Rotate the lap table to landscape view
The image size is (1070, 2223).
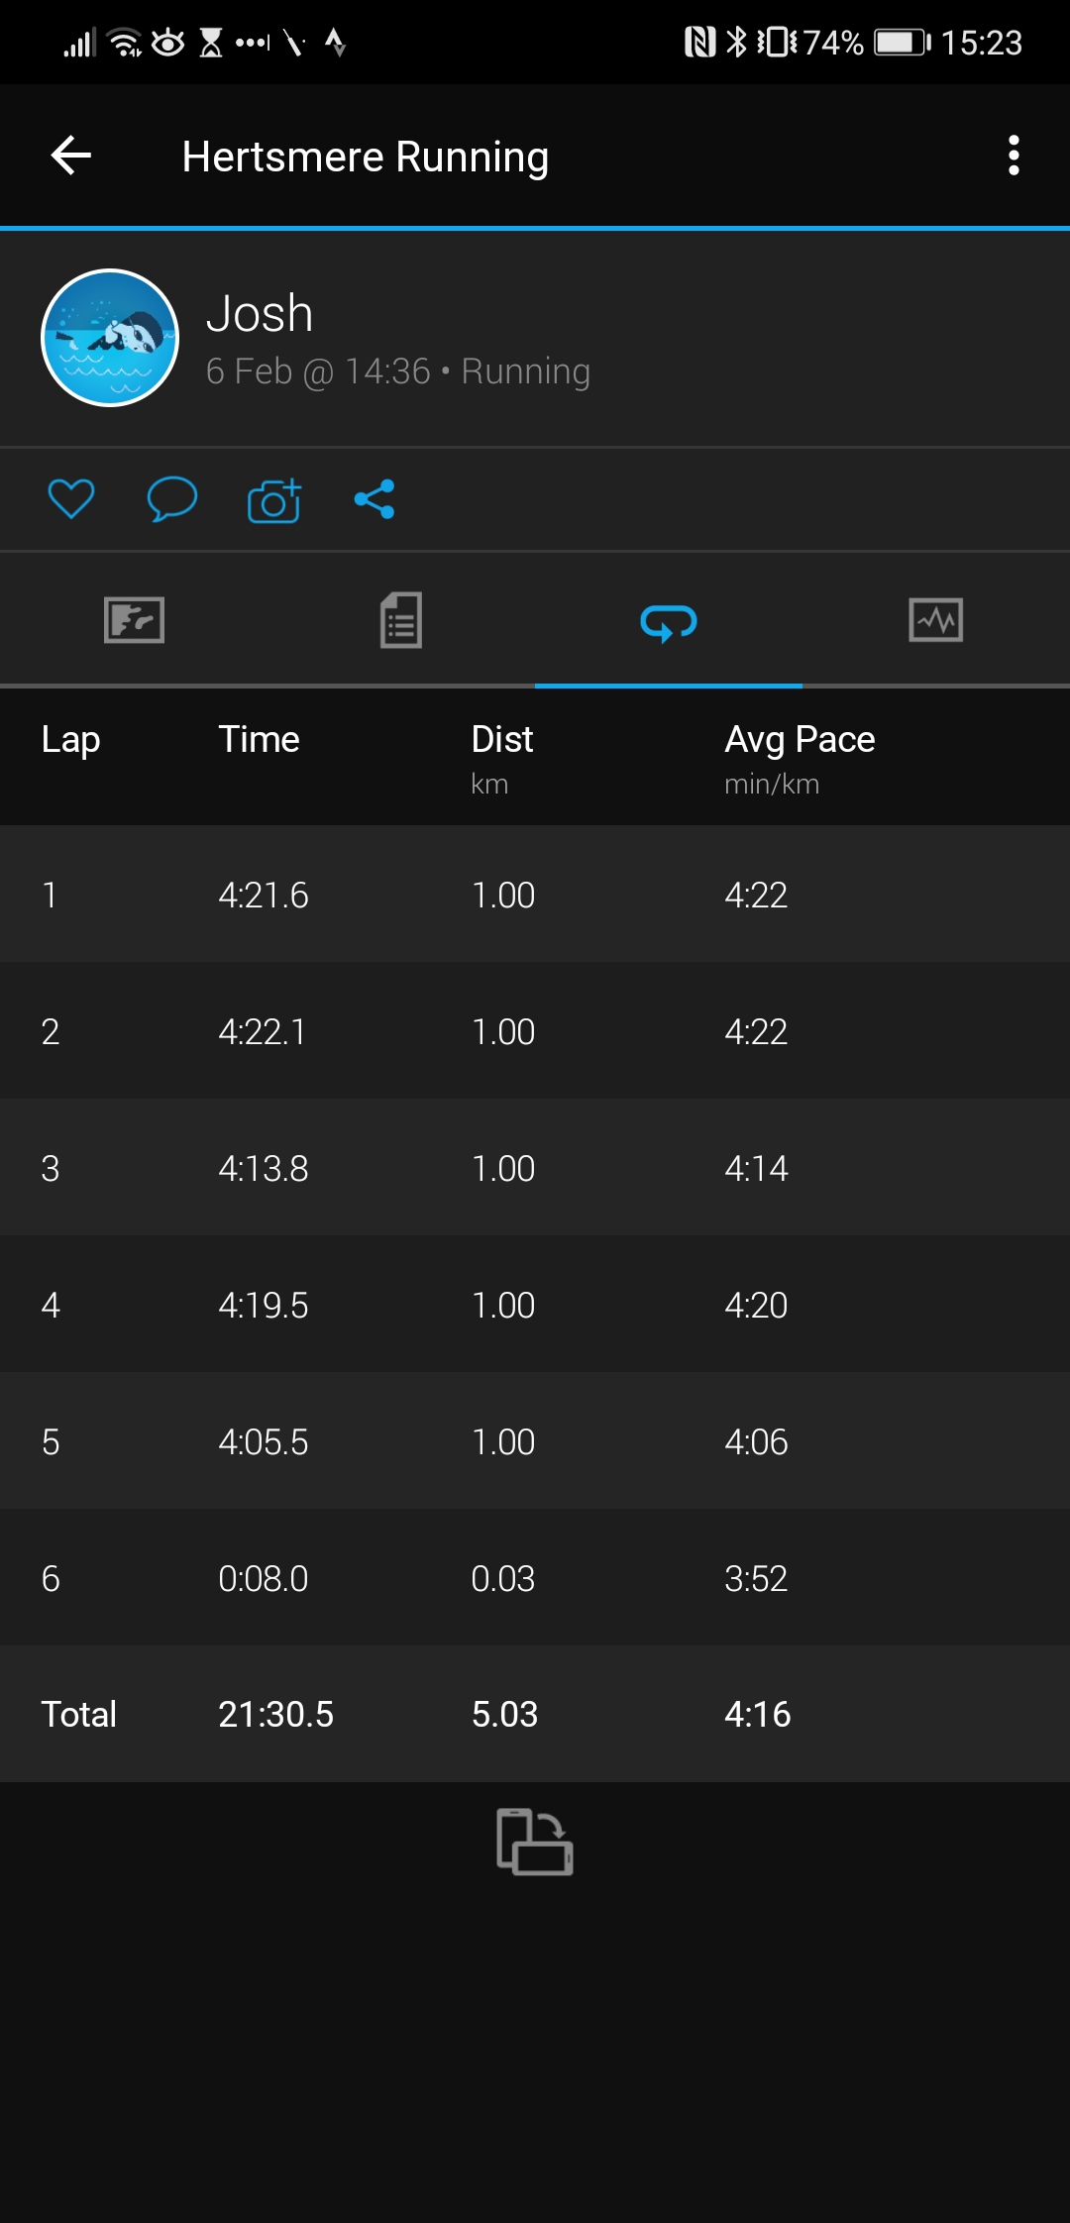tap(535, 1842)
